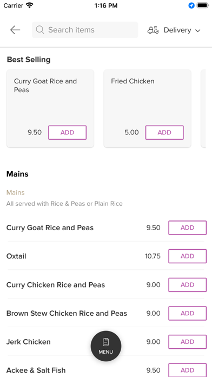Tap the location services status icon

[191, 5]
